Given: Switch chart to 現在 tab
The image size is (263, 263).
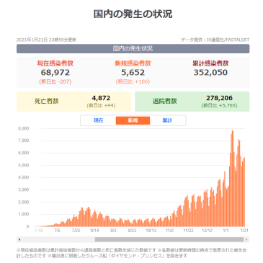Looking at the screenshot, I should click(99, 120).
